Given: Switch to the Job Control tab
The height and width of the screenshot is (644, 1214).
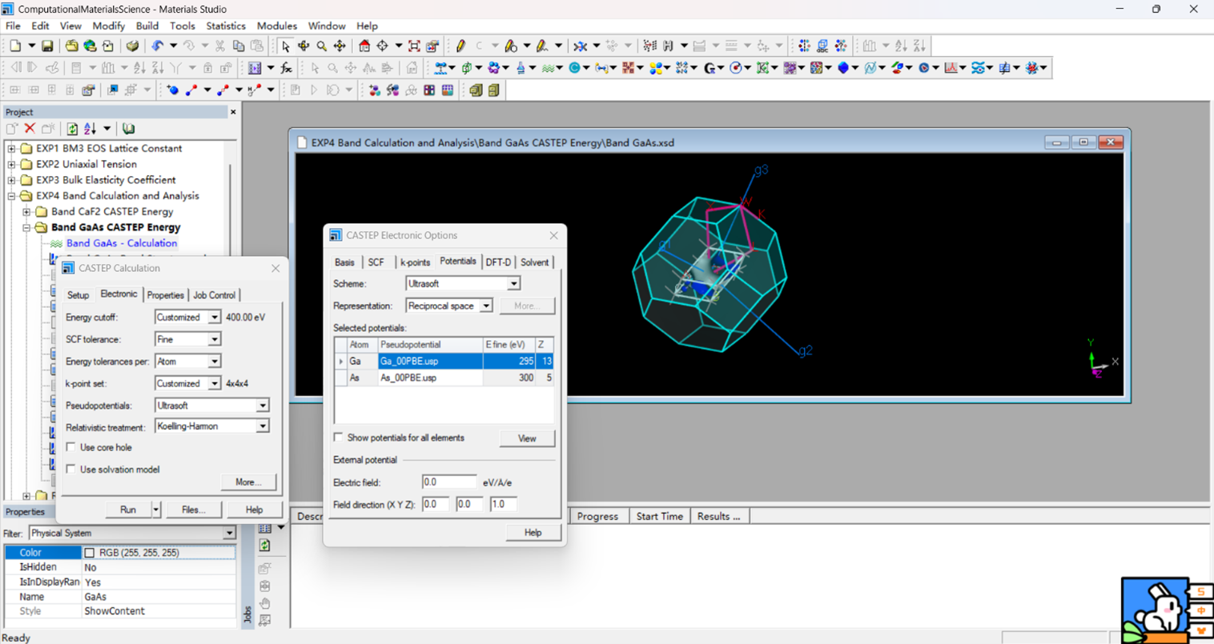Looking at the screenshot, I should point(215,295).
